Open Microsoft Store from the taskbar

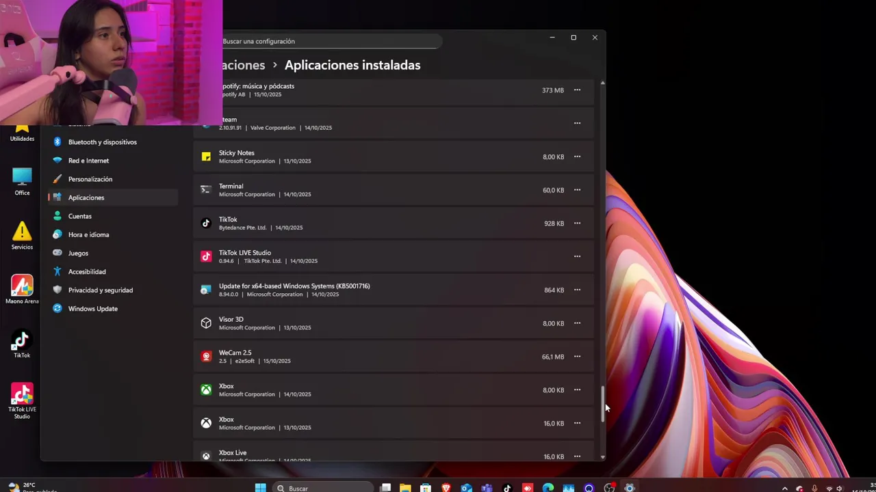click(x=426, y=488)
